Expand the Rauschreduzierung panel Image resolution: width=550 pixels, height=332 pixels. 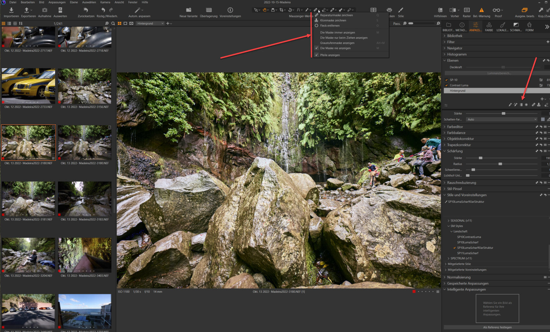[x=445, y=183]
